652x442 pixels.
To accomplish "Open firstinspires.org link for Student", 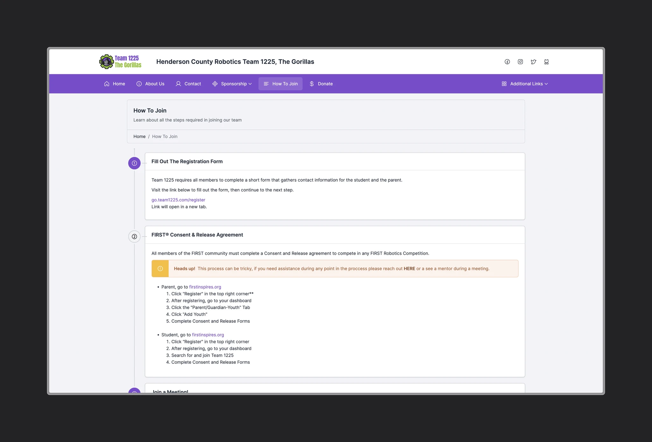I will tap(208, 335).
